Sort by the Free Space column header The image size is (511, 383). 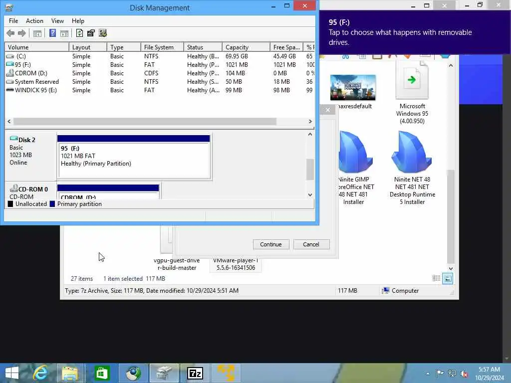tap(286, 47)
